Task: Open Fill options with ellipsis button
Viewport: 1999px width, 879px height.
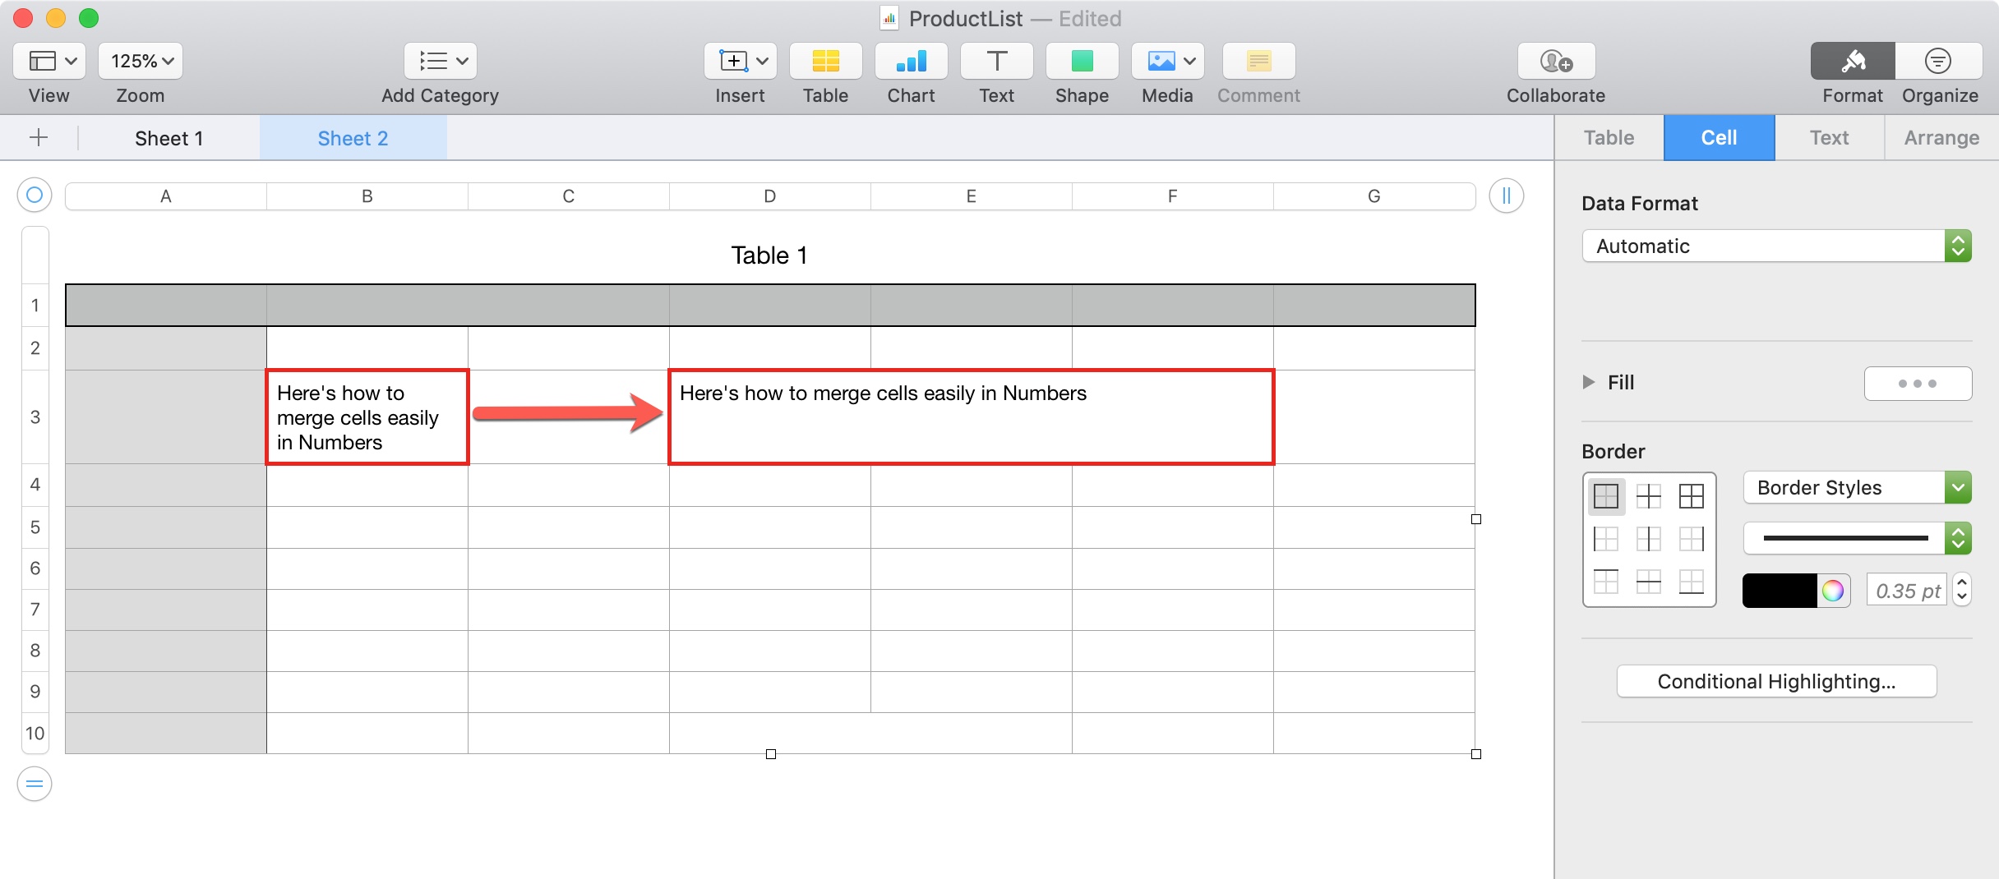Action: coord(1918,383)
